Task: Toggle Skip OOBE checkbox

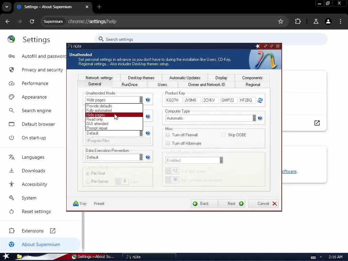Action: 224,135
